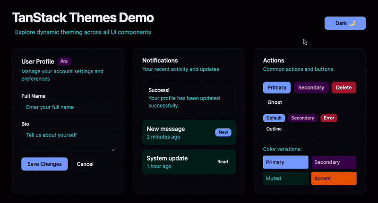This screenshot has height=203, width=378.
Task: Click the Pro badge beside User Profile
Action: 64,61
